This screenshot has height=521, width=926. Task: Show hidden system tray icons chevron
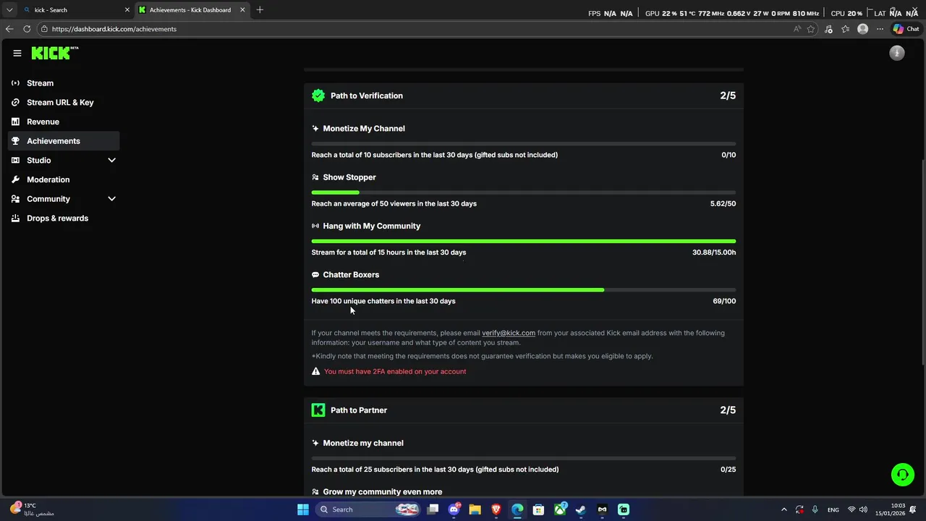(784, 509)
